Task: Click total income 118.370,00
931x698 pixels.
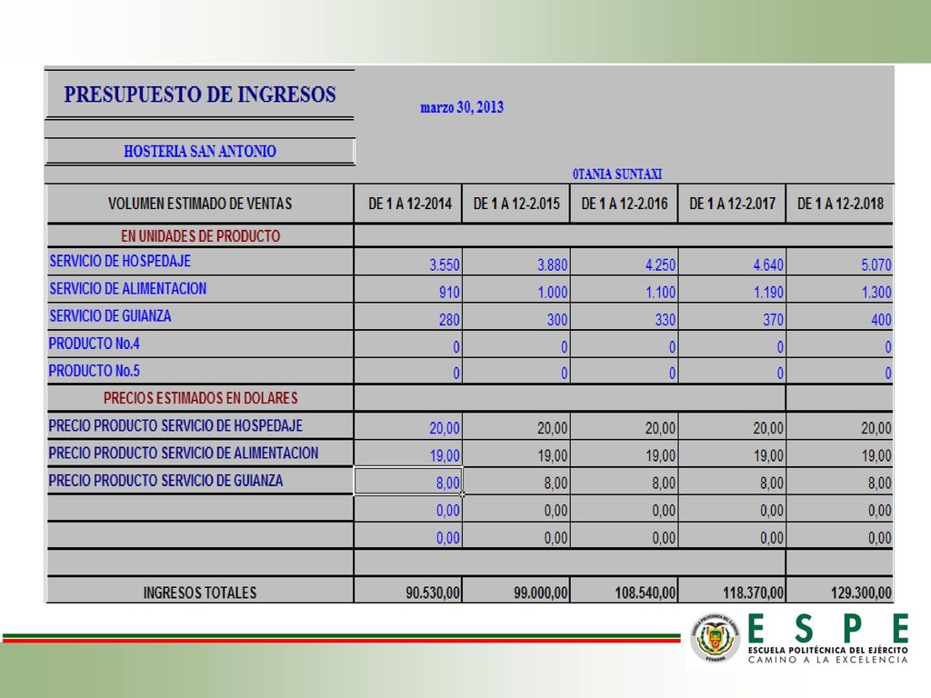Action: (754, 593)
